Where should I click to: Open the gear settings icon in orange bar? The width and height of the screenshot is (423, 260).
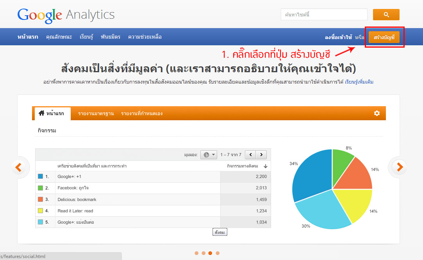377,113
